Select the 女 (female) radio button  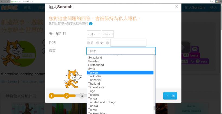point(98,43)
